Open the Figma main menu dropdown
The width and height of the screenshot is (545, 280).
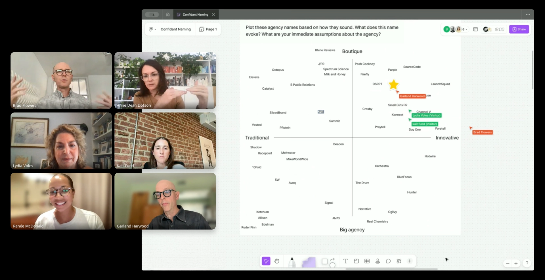tap(153, 29)
